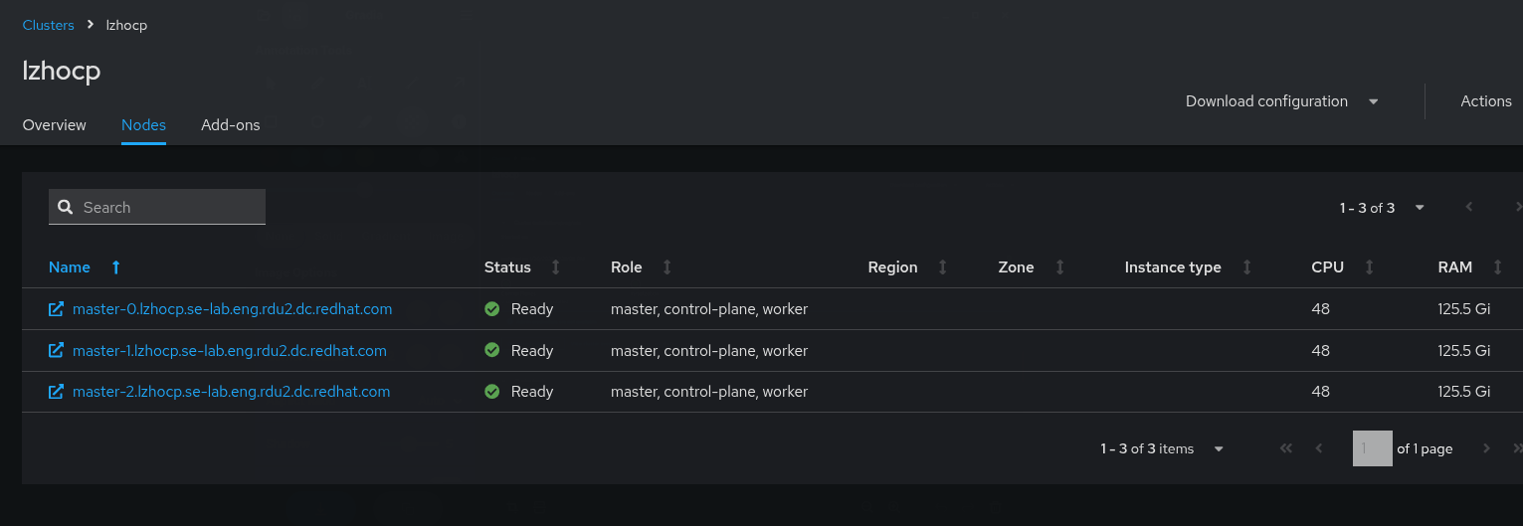Expand top '1 - 3 of 3' pagination dropdown
This screenshot has width=1523, height=526.
click(1420, 208)
